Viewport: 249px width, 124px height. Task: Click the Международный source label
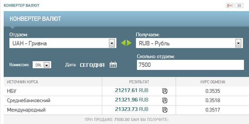26,110
